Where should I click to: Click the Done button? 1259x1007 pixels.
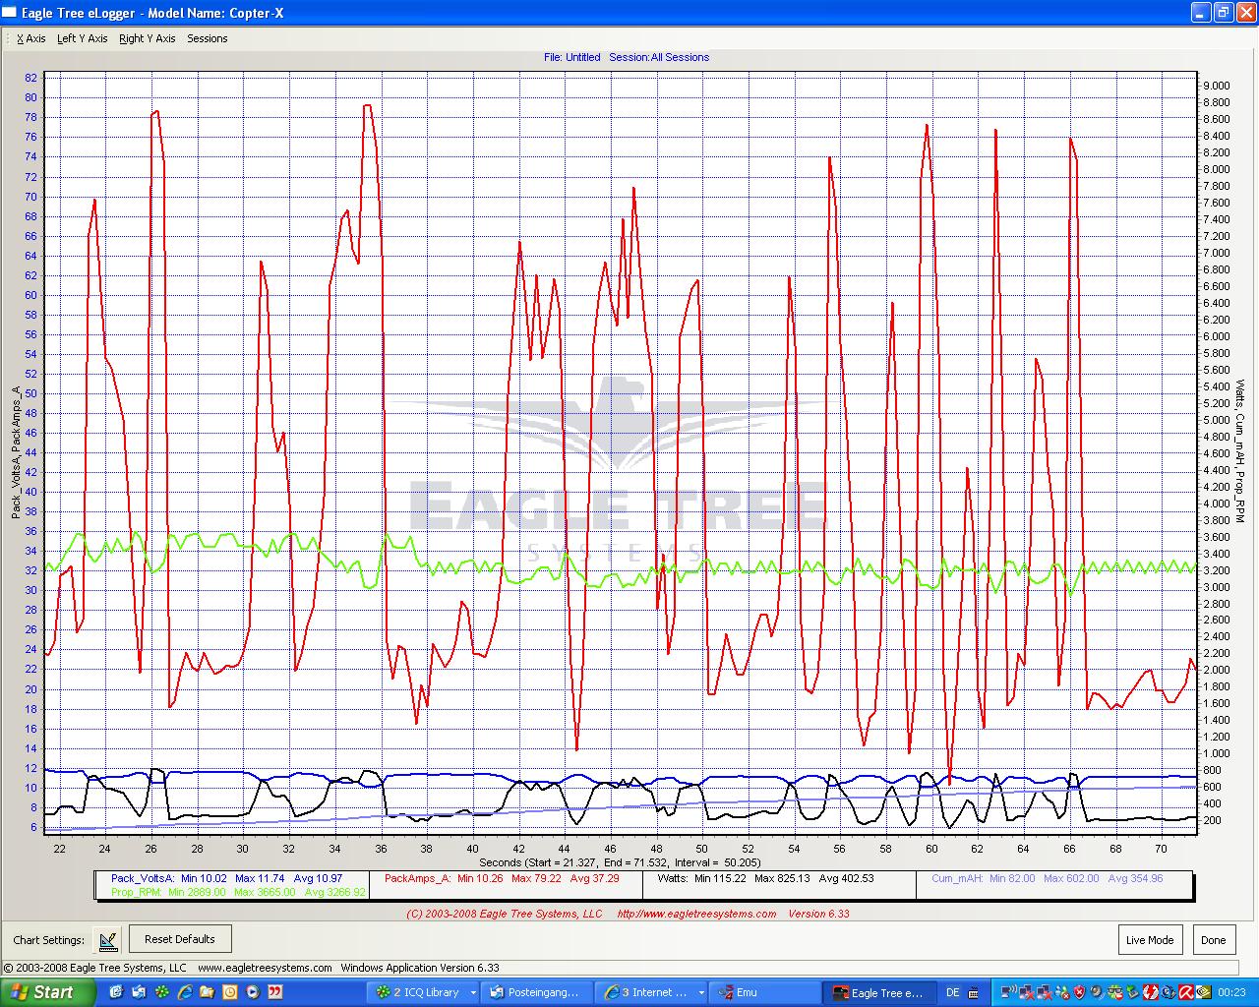(x=1214, y=939)
